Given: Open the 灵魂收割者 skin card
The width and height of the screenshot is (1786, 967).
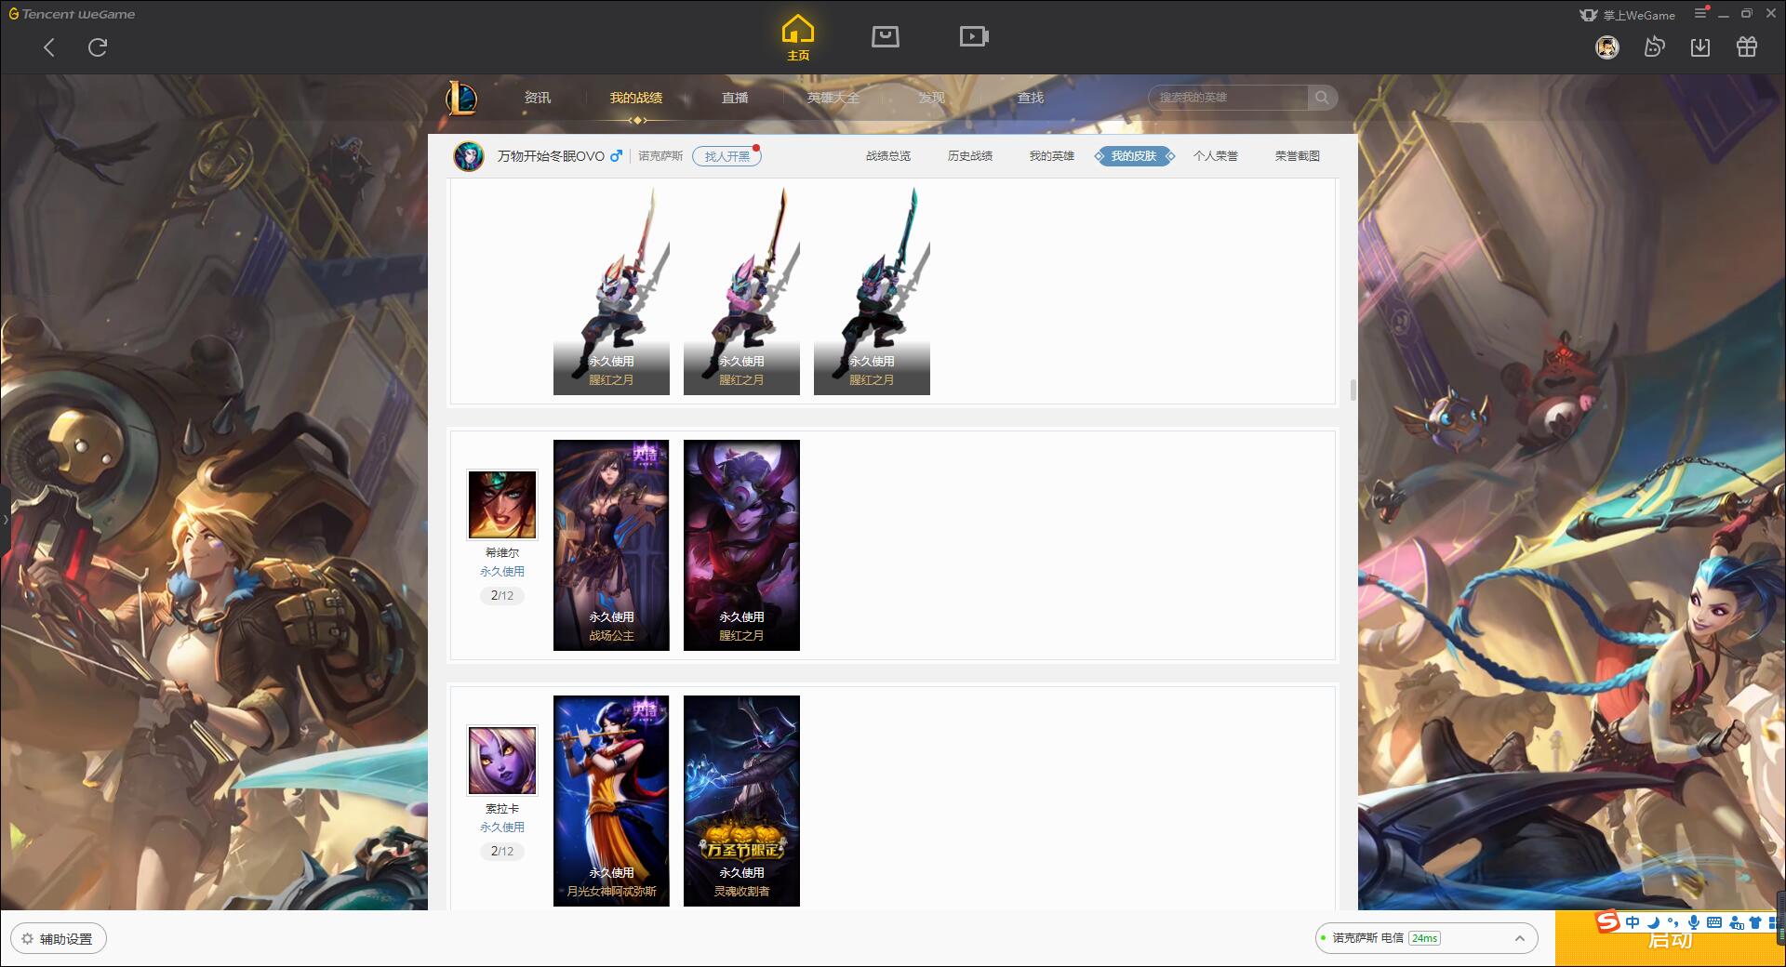Looking at the screenshot, I should [x=741, y=801].
